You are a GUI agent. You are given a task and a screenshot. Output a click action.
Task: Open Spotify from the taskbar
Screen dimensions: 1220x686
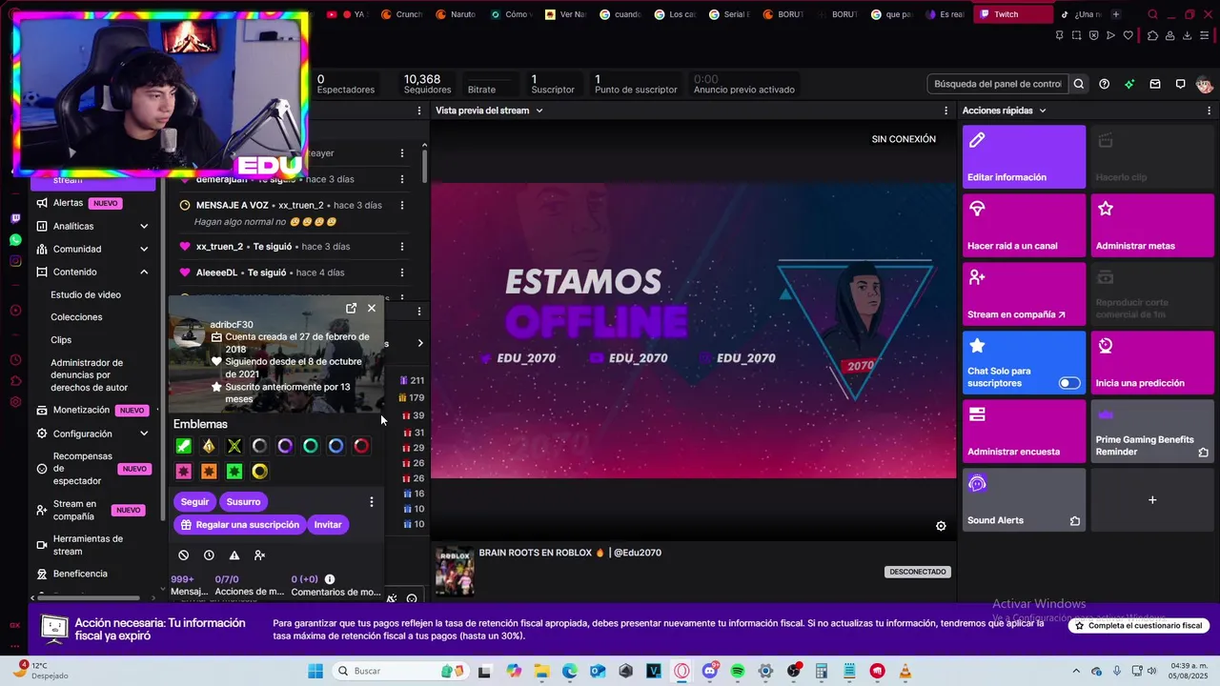coord(737,671)
